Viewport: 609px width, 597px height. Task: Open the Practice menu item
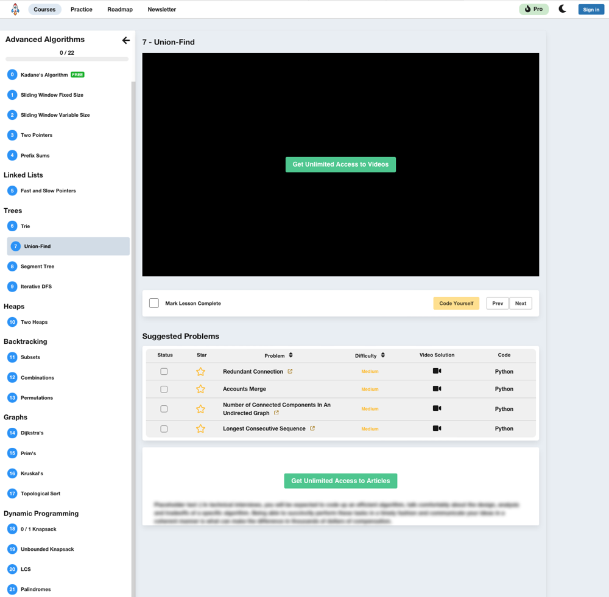(81, 10)
